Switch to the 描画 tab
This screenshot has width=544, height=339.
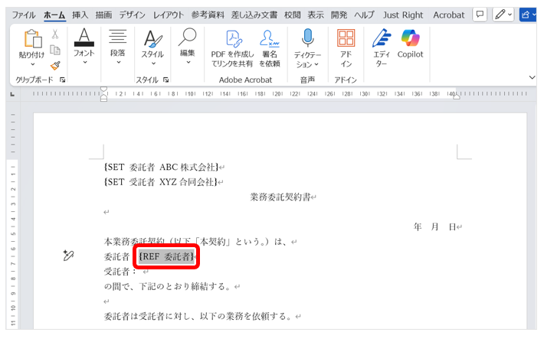point(103,15)
